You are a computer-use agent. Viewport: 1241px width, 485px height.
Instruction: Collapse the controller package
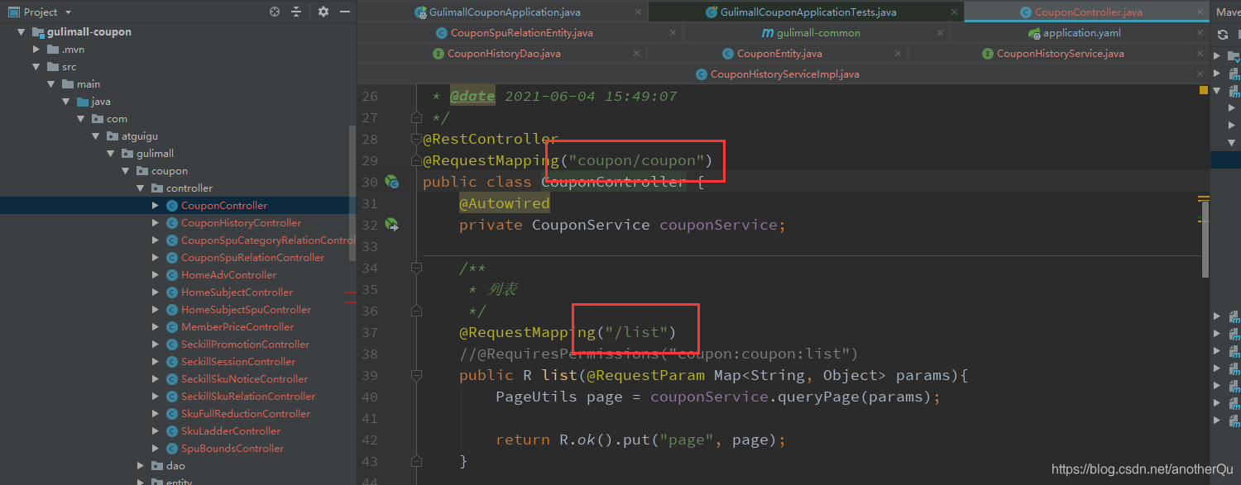pos(141,188)
